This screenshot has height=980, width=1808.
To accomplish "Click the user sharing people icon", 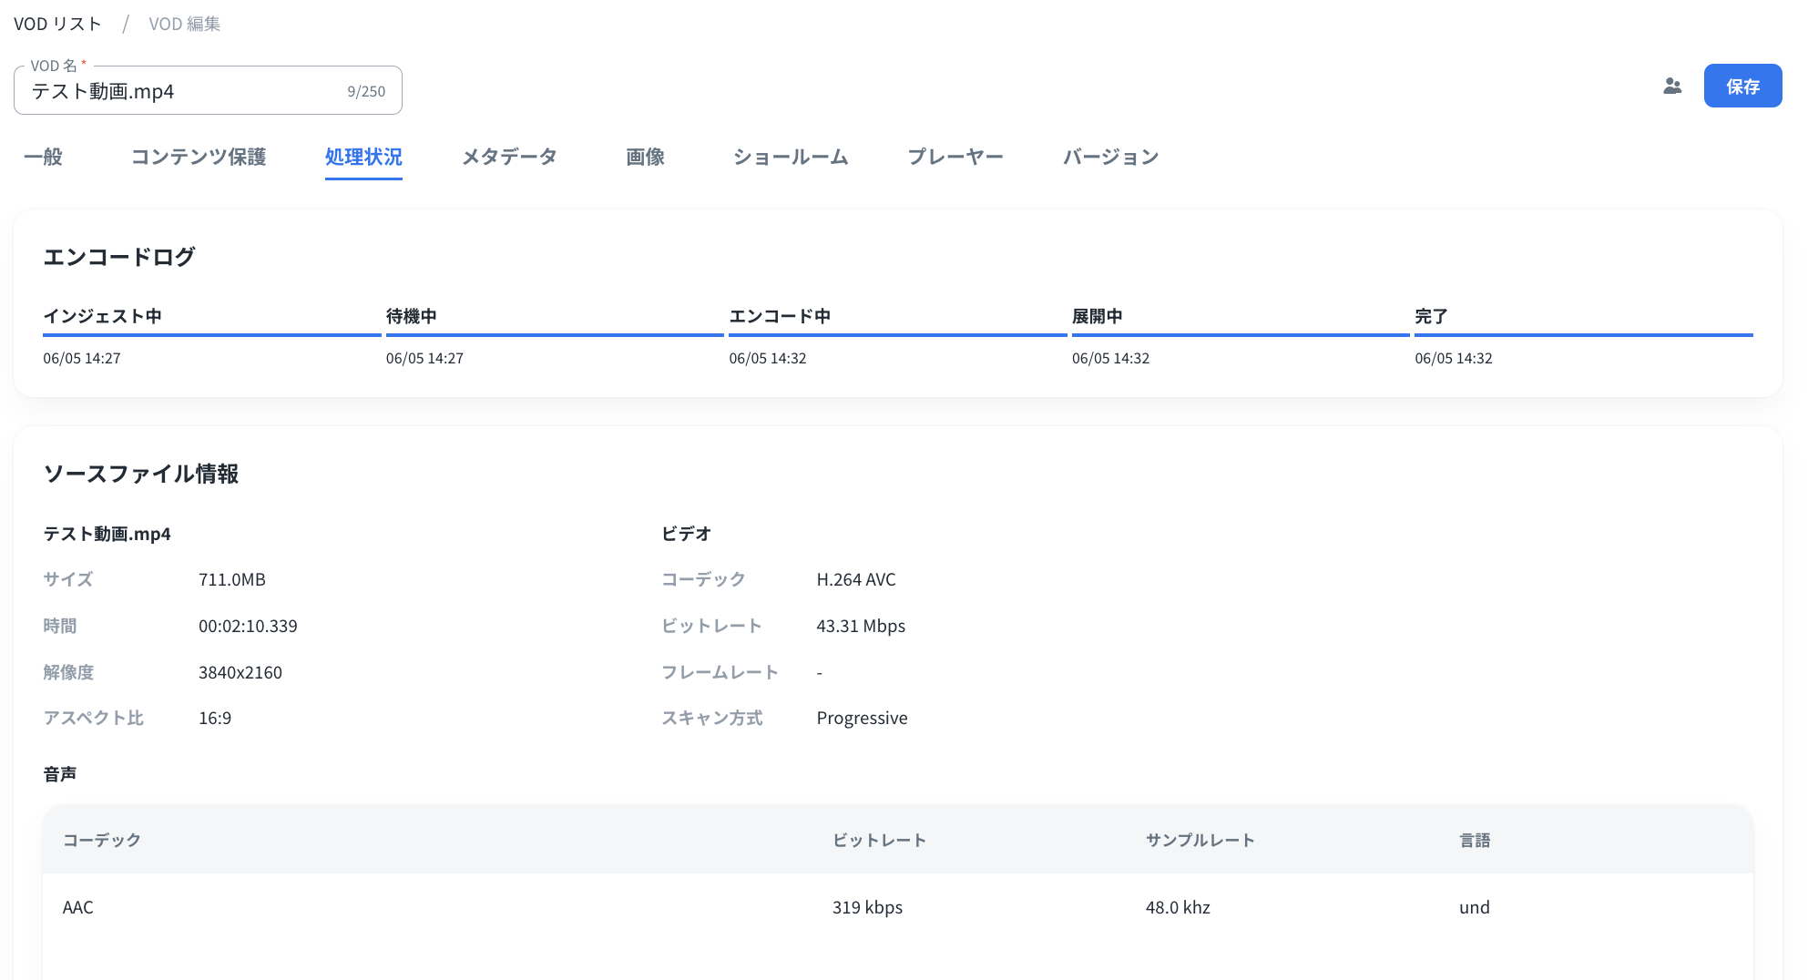I will 1671,87.
